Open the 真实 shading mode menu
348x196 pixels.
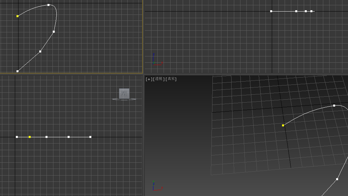click(x=171, y=79)
